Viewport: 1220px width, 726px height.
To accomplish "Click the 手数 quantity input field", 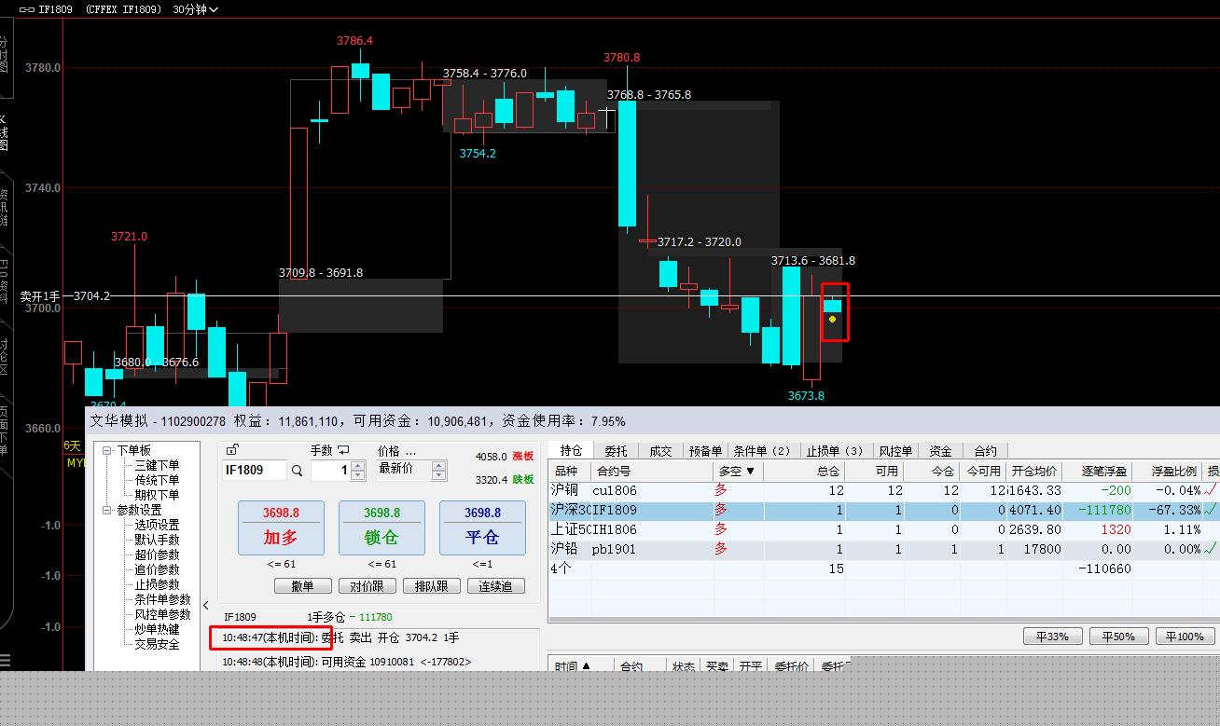I will coord(331,471).
